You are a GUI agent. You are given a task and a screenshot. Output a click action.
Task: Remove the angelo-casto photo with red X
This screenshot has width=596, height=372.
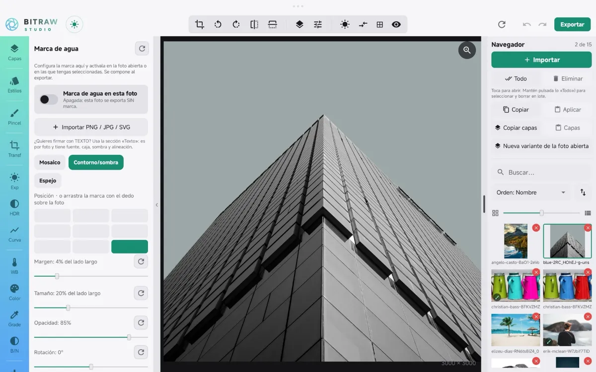click(536, 228)
